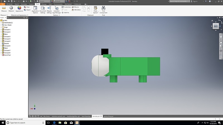This screenshot has height=125, width=223.
Task: Open Application Options
Action: pyautogui.click(x=35, y=10)
